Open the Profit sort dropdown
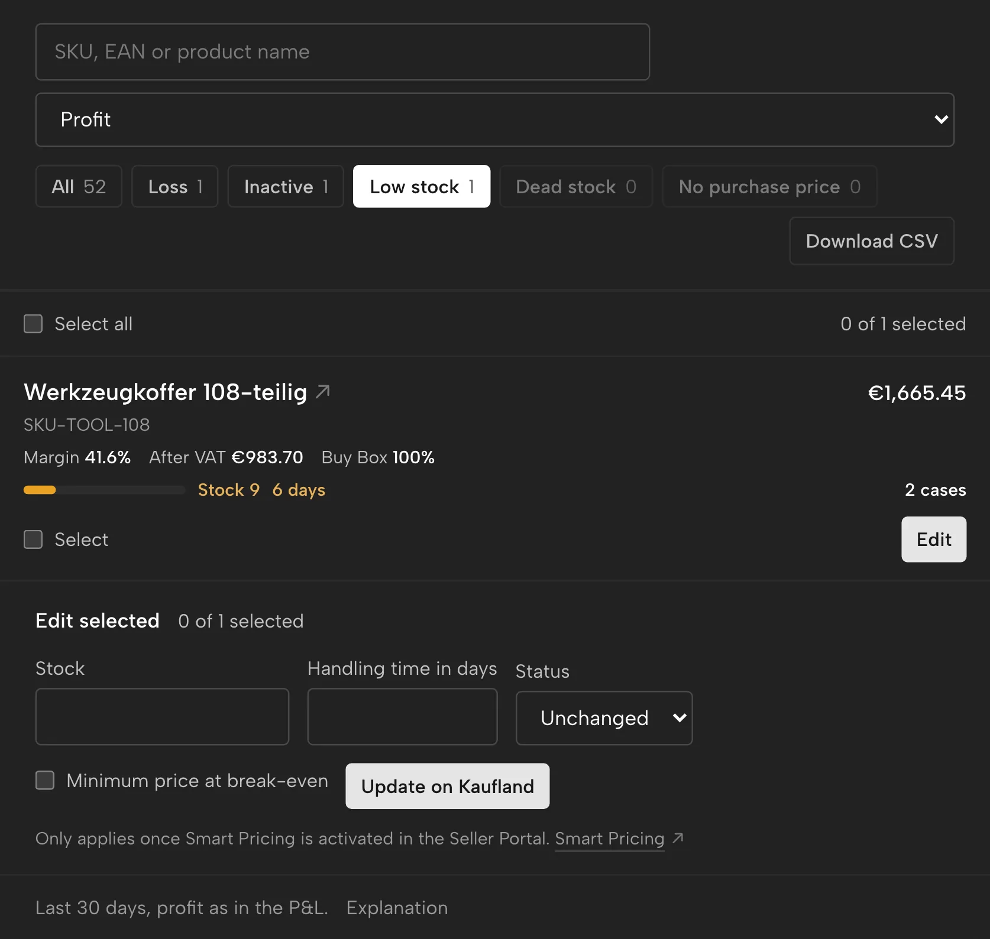The image size is (990, 939). pyautogui.click(x=495, y=119)
